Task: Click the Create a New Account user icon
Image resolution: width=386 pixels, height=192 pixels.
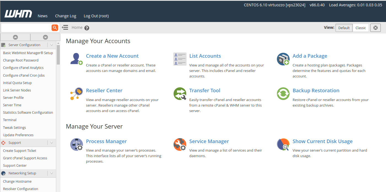Action: pos(76,59)
